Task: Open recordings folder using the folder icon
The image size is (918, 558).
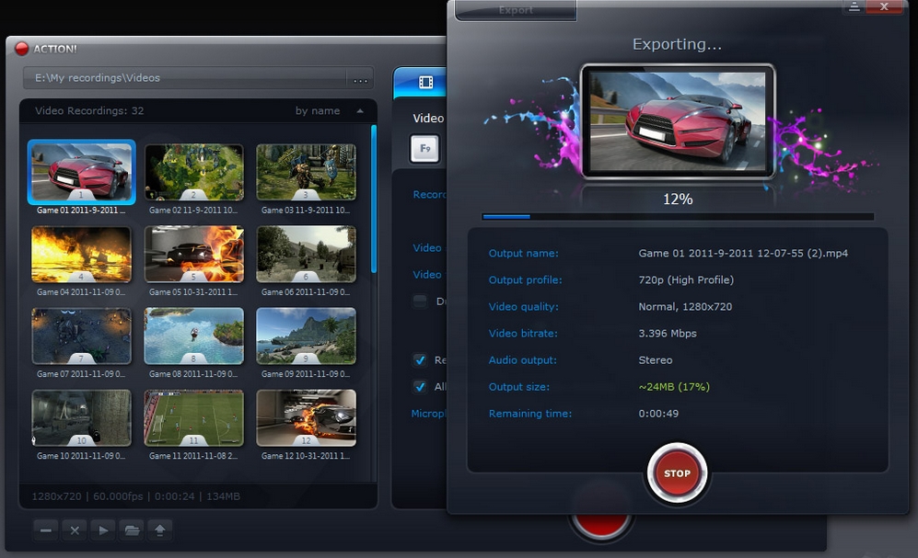Action: coord(131,530)
